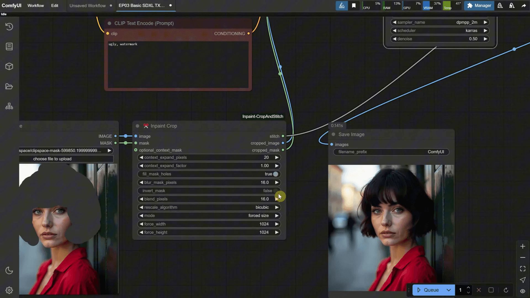
Task: Click the queue bar drag handle dots
Action: 409,290
